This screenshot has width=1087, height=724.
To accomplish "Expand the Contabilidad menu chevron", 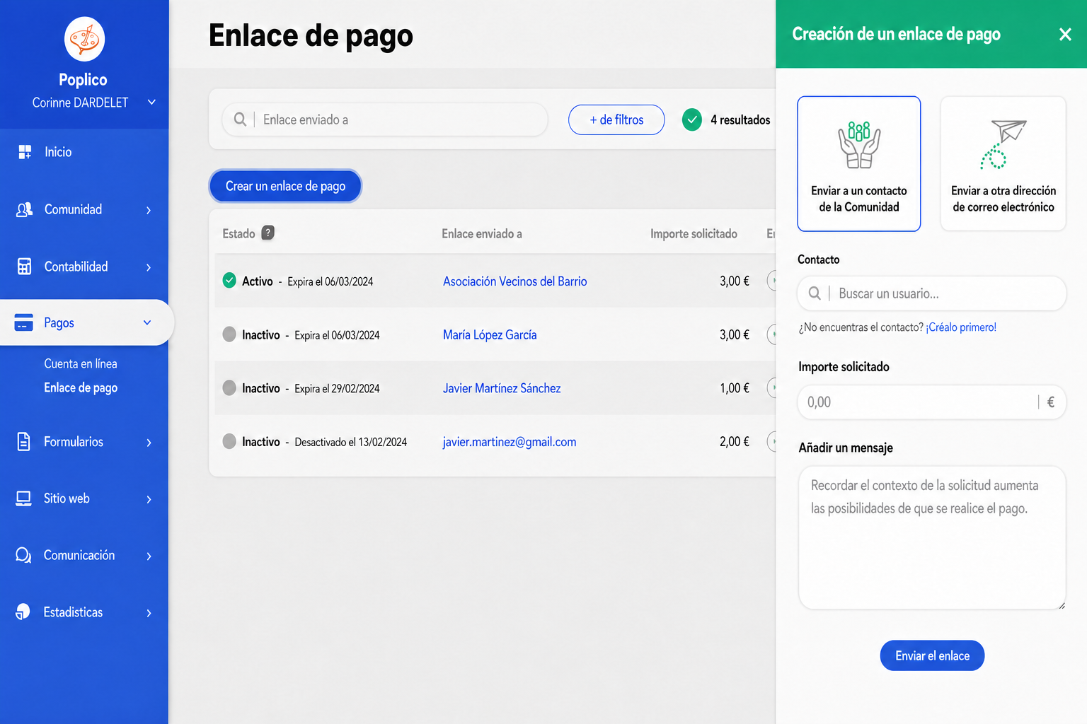I will point(149,267).
